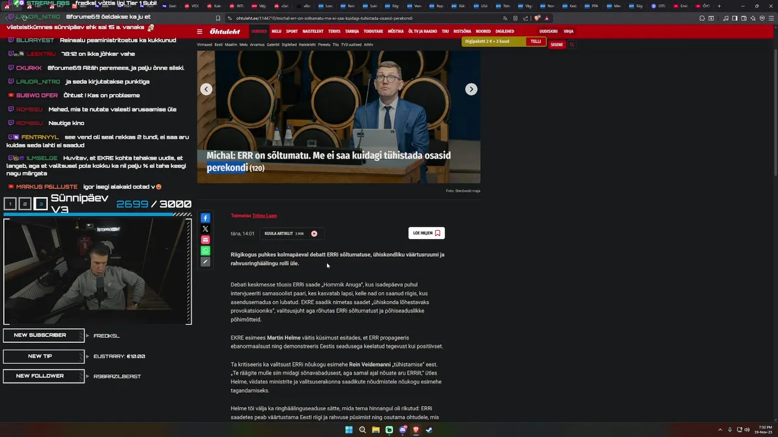
Task: Open the Toidutare section
Action: 373,31
